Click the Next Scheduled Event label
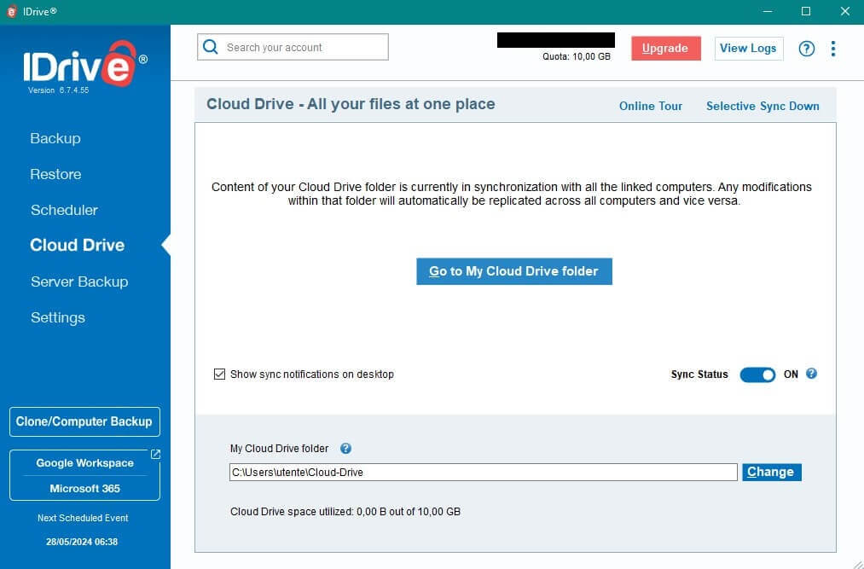Viewport: 864px width, 569px height. pyautogui.click(x=83, y=518)
